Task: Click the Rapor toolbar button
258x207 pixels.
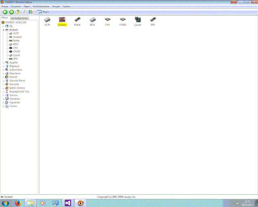Action: pos(43,12)
